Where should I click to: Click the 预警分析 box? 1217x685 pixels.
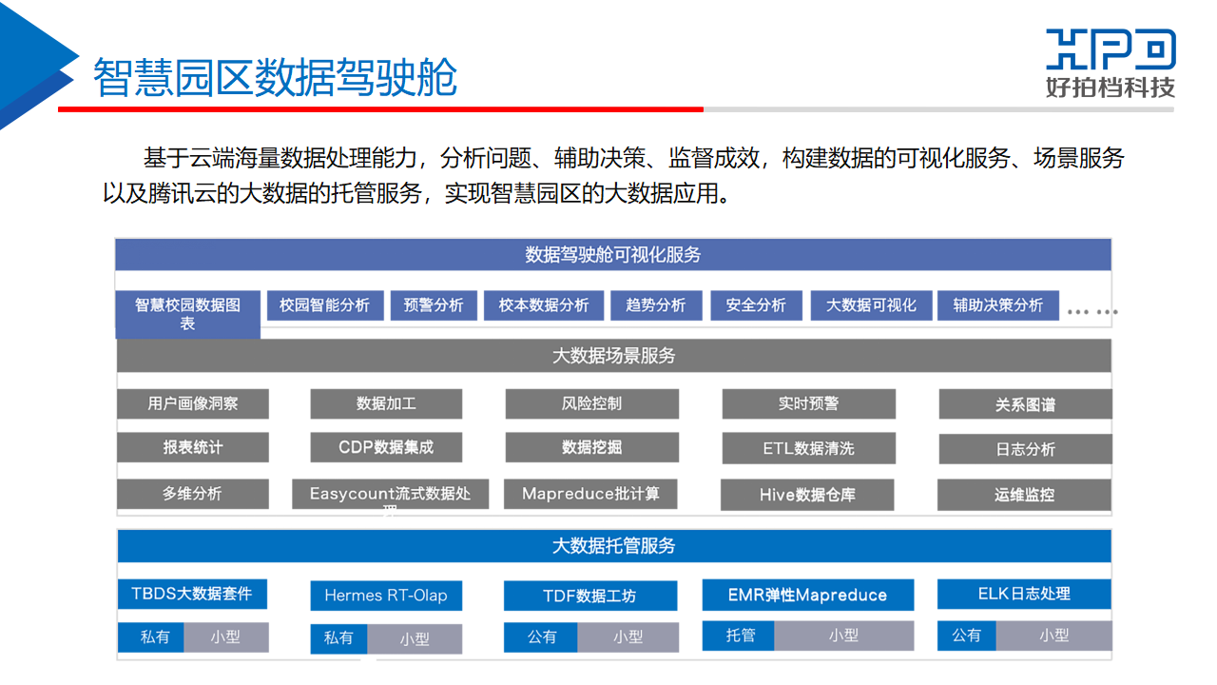coord(434,305)
